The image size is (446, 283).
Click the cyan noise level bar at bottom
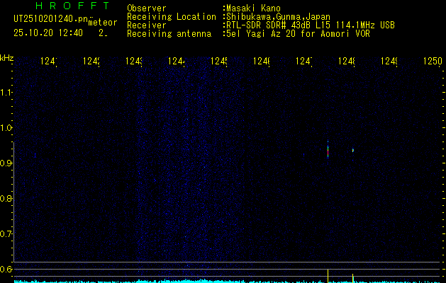tap(227, 282)
